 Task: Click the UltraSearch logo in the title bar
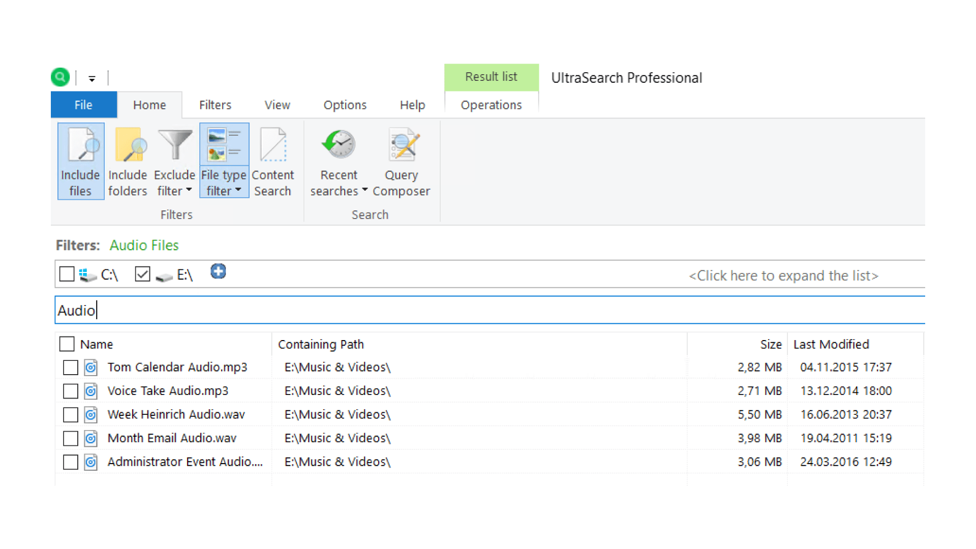[60, 77]
